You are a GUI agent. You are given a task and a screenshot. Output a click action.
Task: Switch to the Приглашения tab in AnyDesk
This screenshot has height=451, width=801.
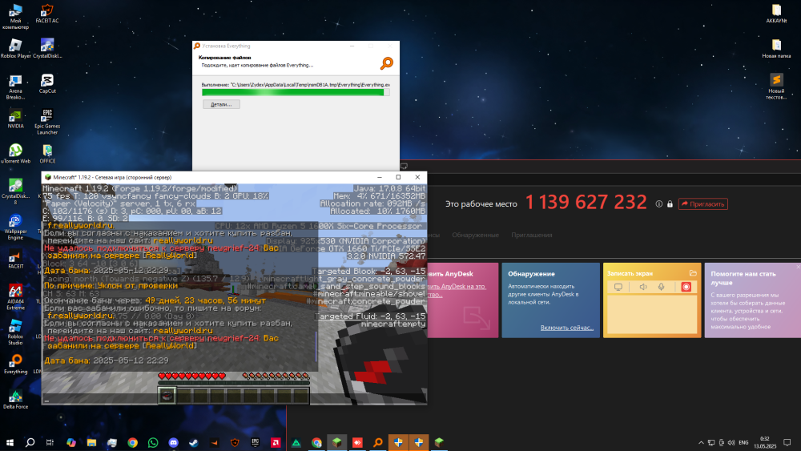tap(531, 235)
